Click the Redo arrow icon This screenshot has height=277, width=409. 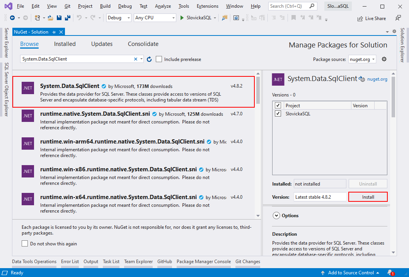point(93,18)
